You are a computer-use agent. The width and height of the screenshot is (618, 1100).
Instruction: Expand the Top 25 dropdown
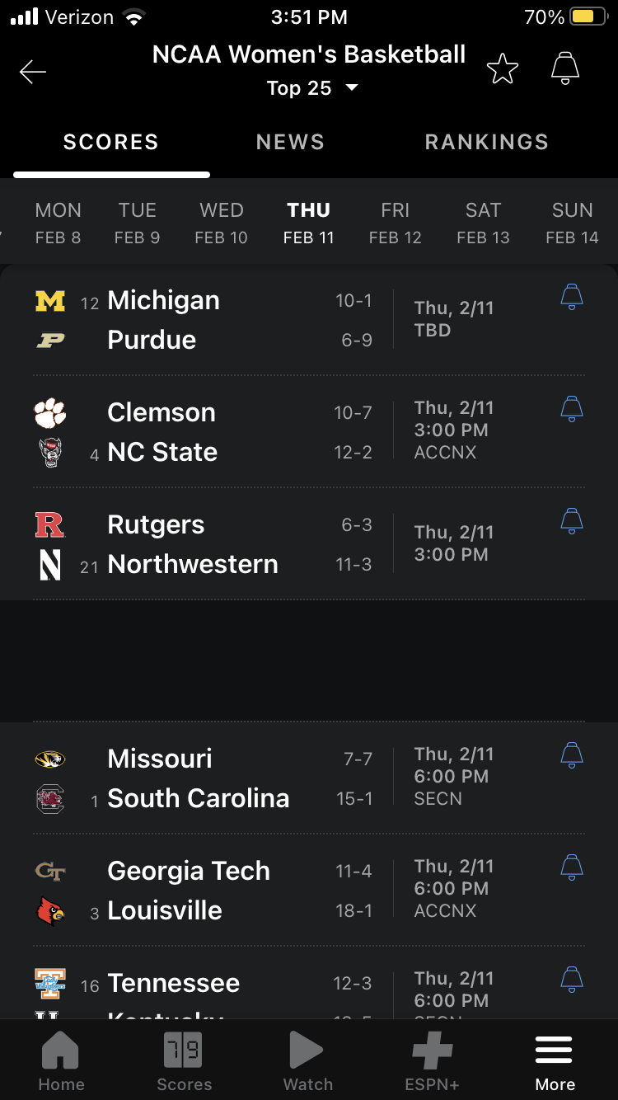[x=312, y=88]
